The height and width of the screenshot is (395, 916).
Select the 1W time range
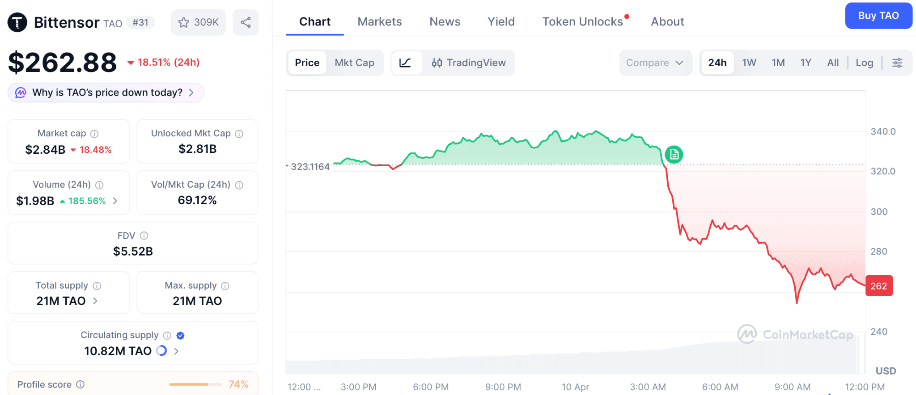[x=749, y=63]
